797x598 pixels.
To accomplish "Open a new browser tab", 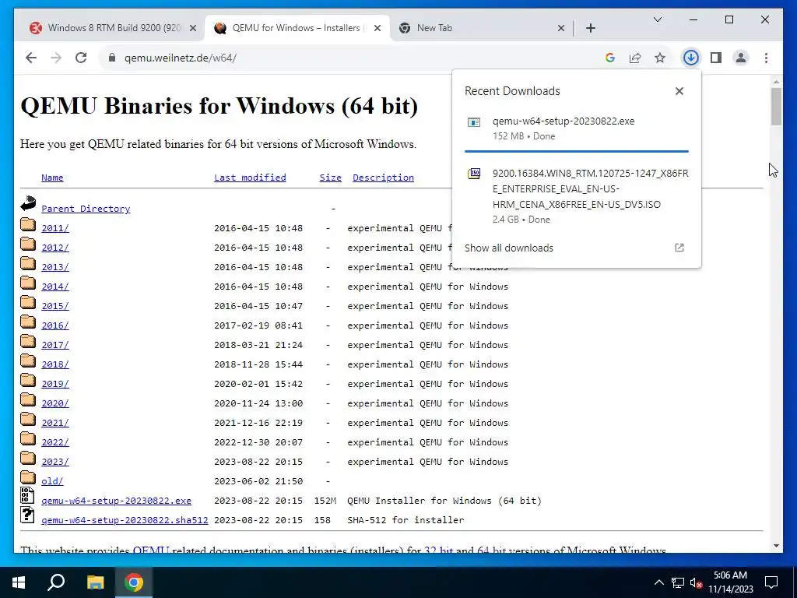I will pos(590,29).
